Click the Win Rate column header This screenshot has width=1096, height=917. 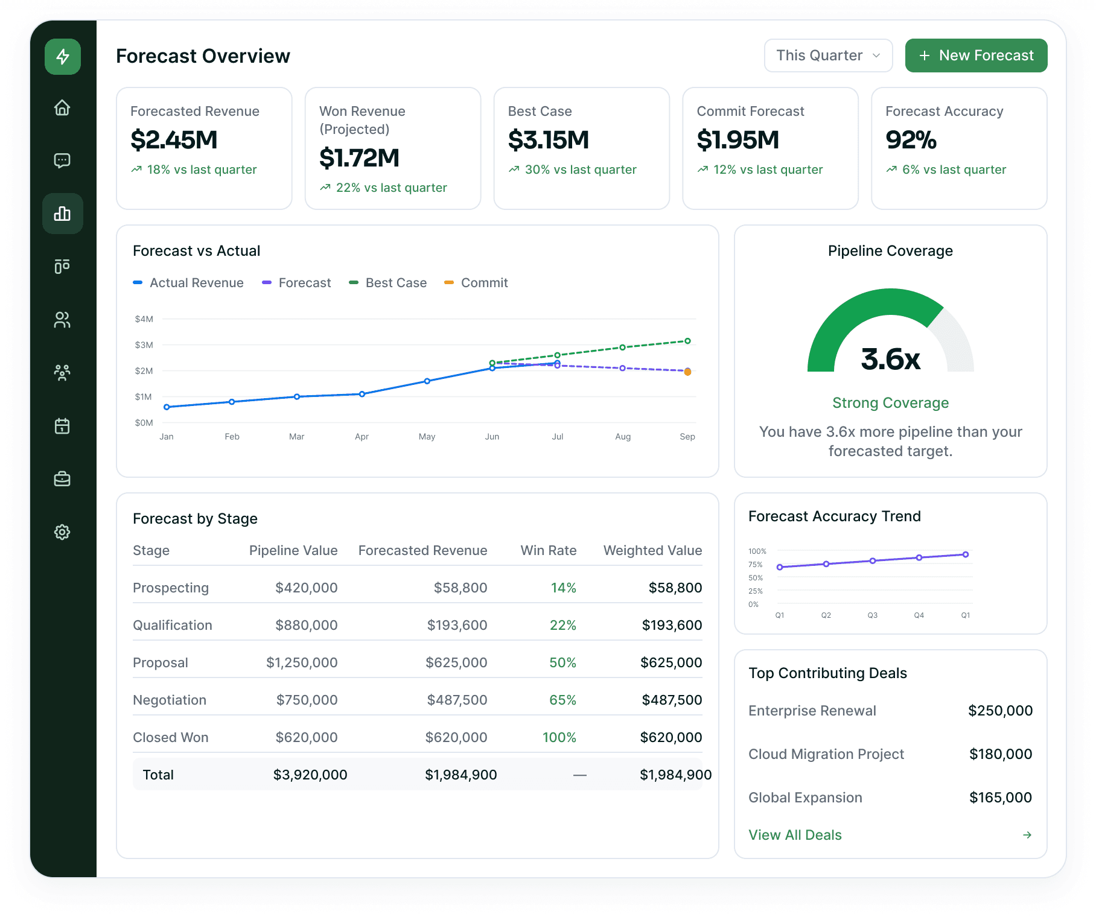(549, 550)
